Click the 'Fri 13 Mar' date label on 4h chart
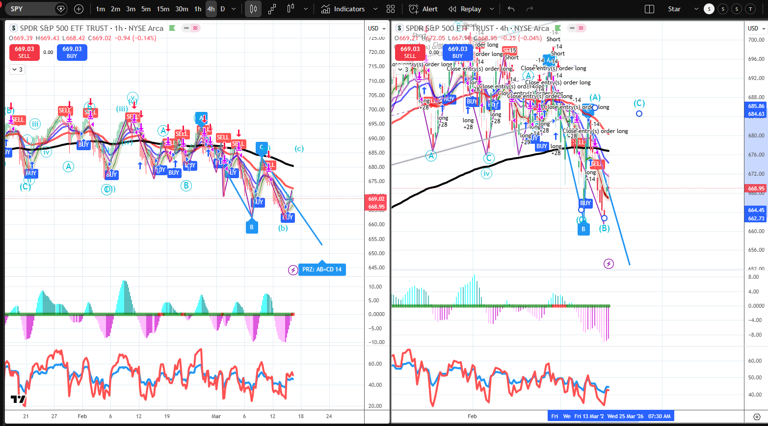The height and width of the screenshot is (426, 768). [589, 416]
